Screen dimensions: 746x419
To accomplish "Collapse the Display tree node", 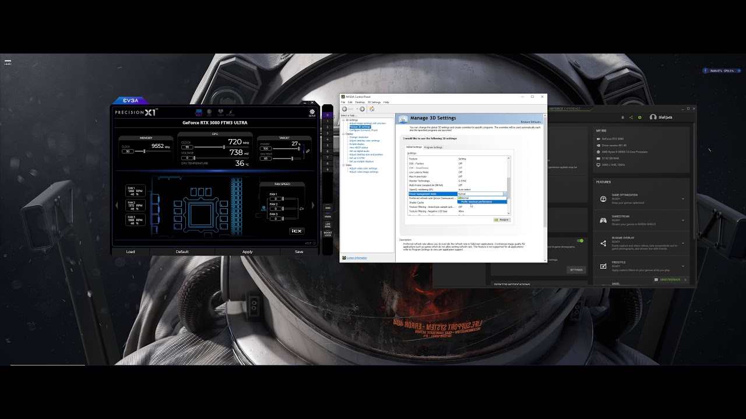I will 343,134.
